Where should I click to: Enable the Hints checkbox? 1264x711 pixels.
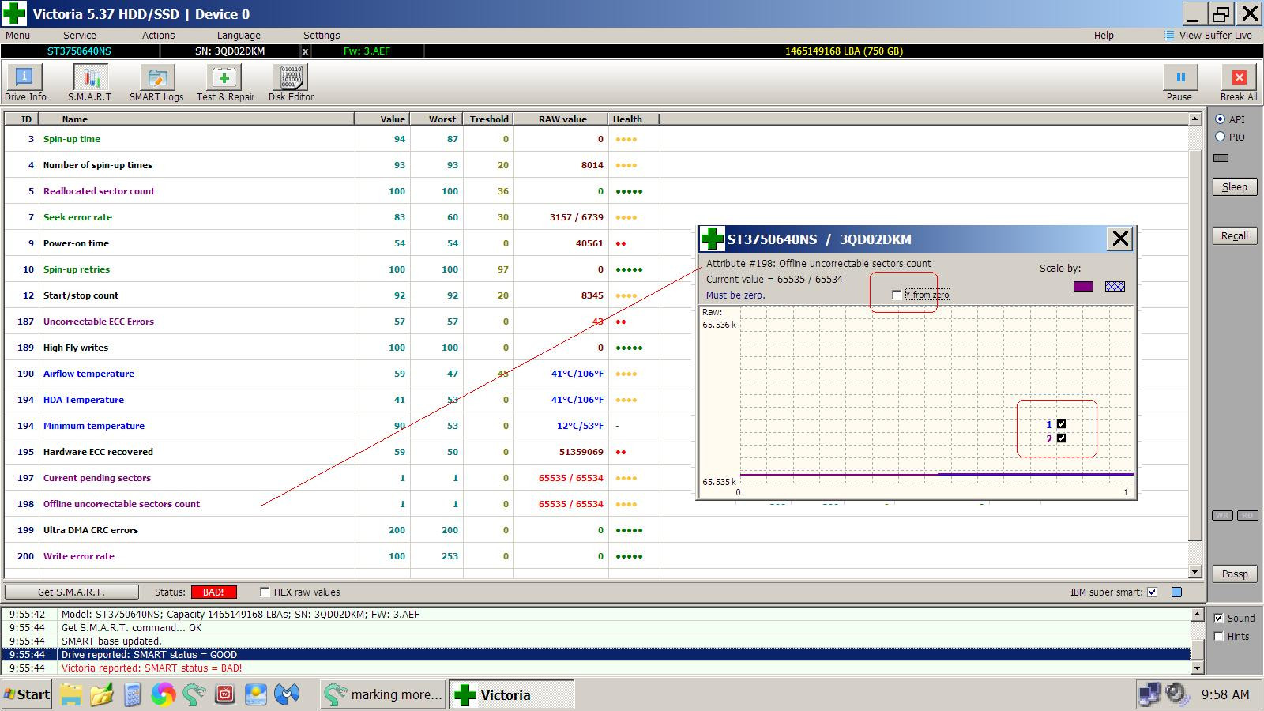click(1219, 636)
